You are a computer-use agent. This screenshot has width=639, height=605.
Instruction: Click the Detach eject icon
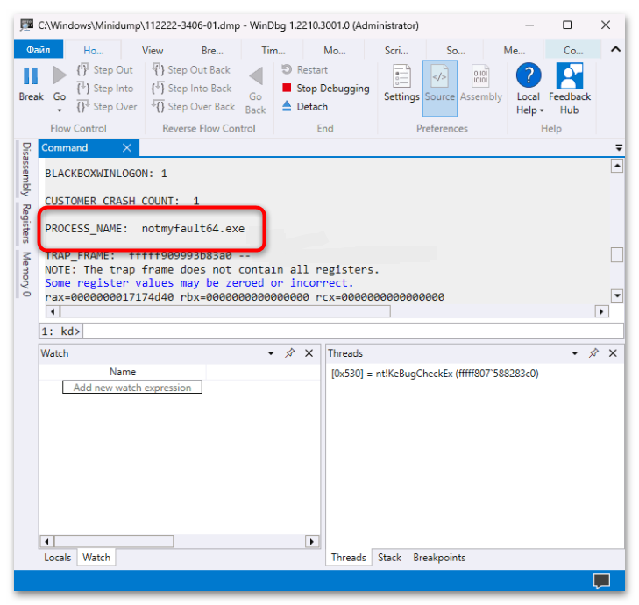(287, 106)
